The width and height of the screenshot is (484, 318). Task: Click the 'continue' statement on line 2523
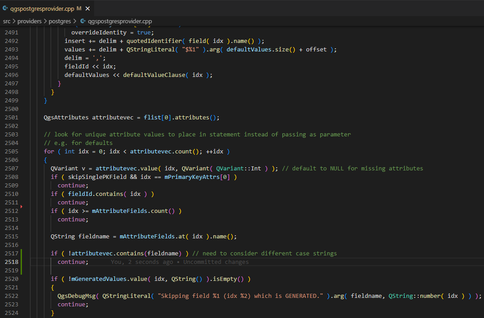[73, 305]
